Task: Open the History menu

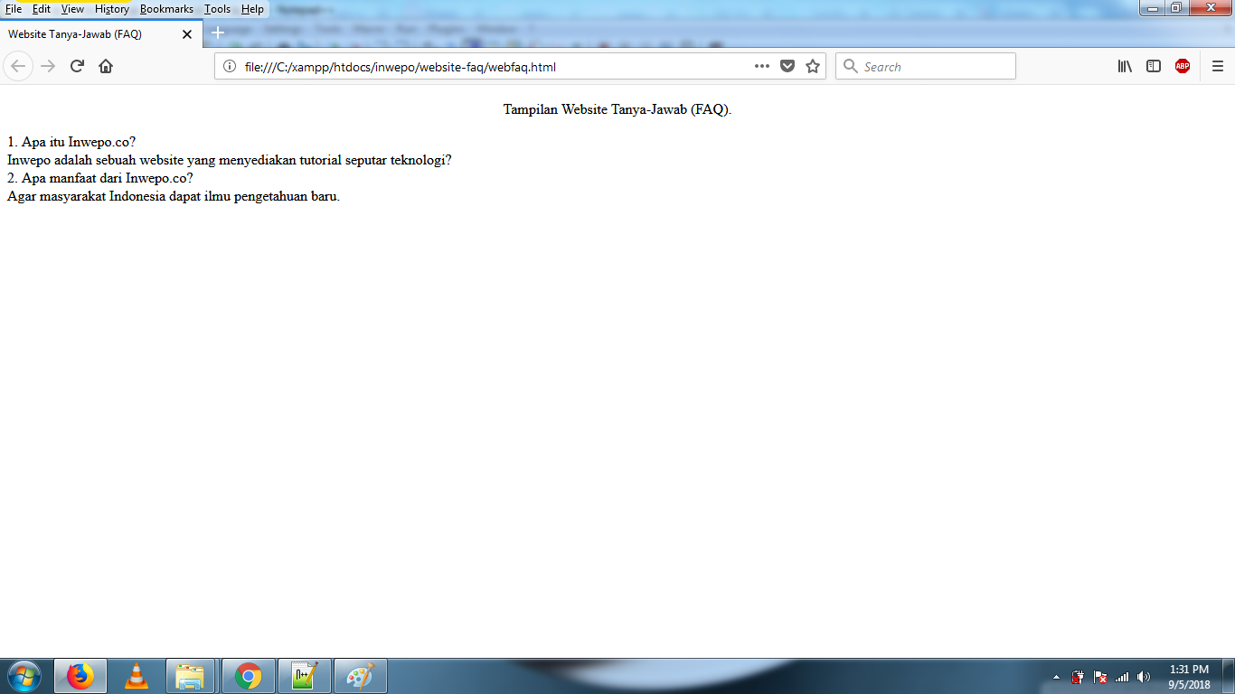Action: pos(112,9)
